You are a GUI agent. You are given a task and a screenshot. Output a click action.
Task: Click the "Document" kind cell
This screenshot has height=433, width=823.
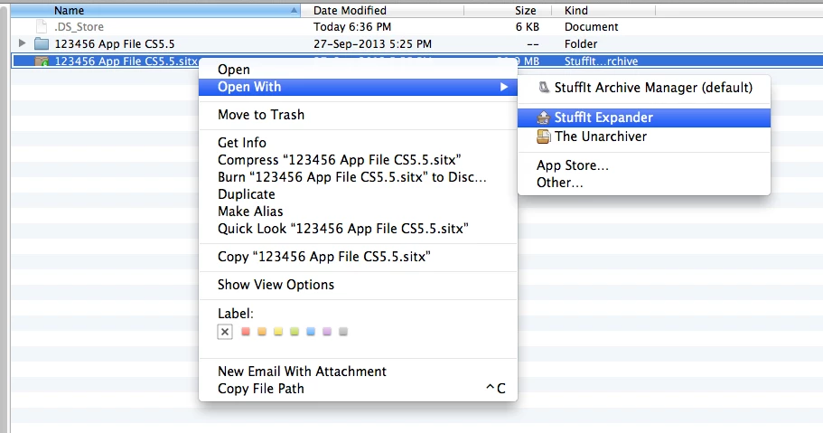point(592,27)
